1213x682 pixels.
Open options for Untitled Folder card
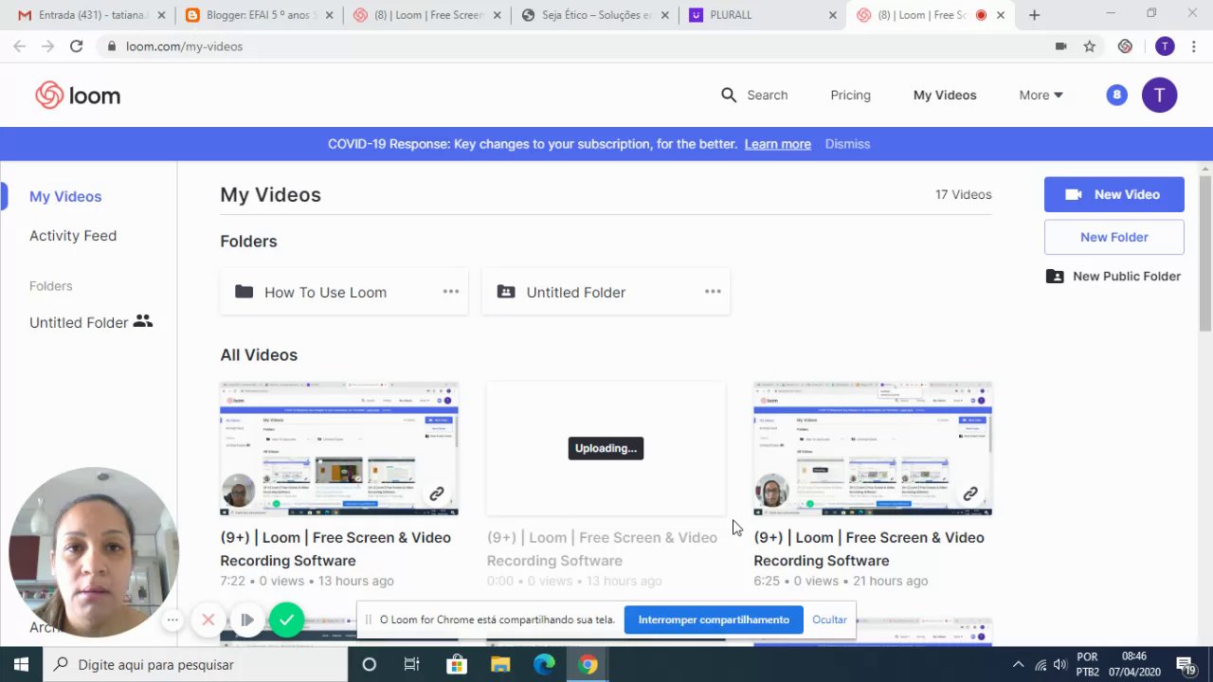coord(713,292)
